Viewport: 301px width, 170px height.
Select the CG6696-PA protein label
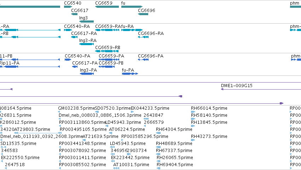click(151, 56)
